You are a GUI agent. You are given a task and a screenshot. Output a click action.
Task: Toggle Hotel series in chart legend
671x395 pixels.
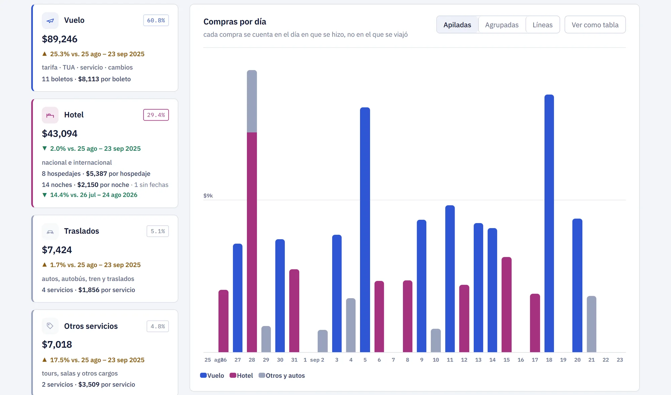241,376
